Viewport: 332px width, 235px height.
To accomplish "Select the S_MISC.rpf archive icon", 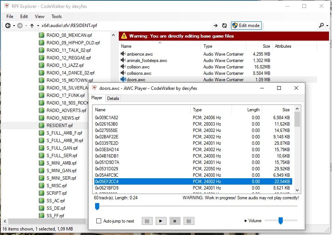I will [42, 185].
